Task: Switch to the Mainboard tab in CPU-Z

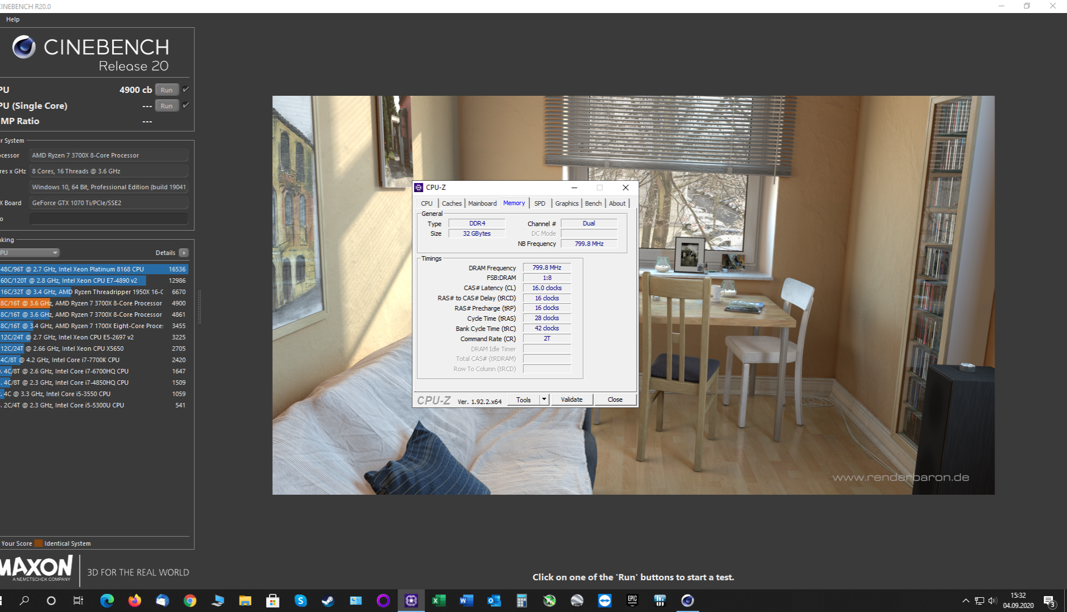Action: [482, 203]
